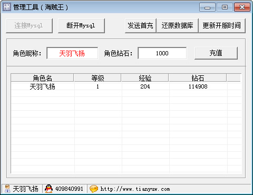Focus the 角色钻石 input field with 1000
This screenshot has height=195, width=253.
click(162, 53)
